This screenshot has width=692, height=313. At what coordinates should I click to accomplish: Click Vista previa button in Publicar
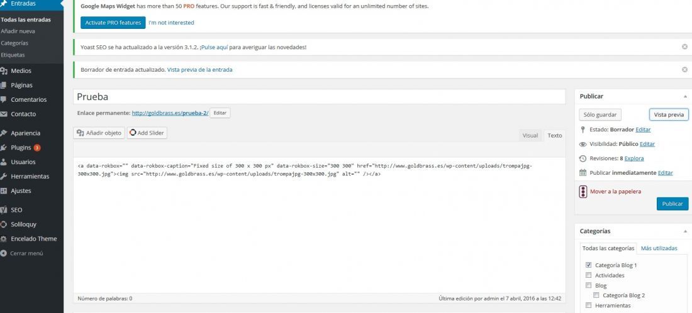click(x=669, y=114)
